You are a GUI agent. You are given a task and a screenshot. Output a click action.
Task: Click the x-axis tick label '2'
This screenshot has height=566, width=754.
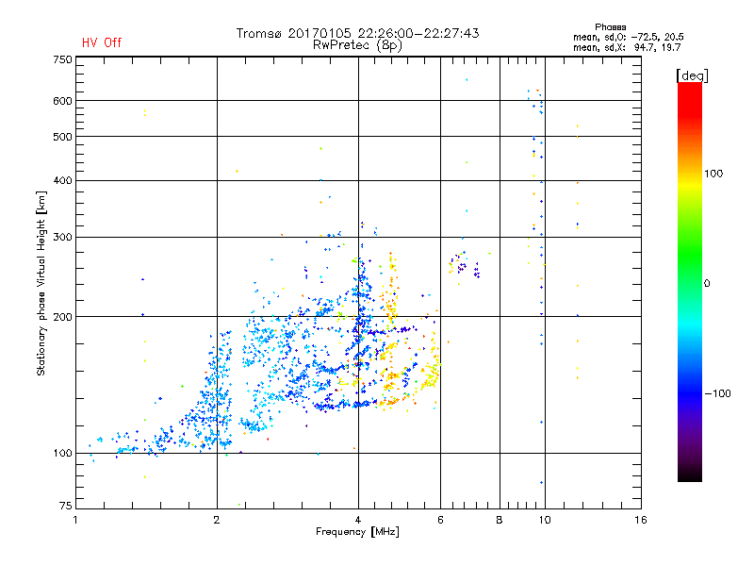tap(217, 520)
